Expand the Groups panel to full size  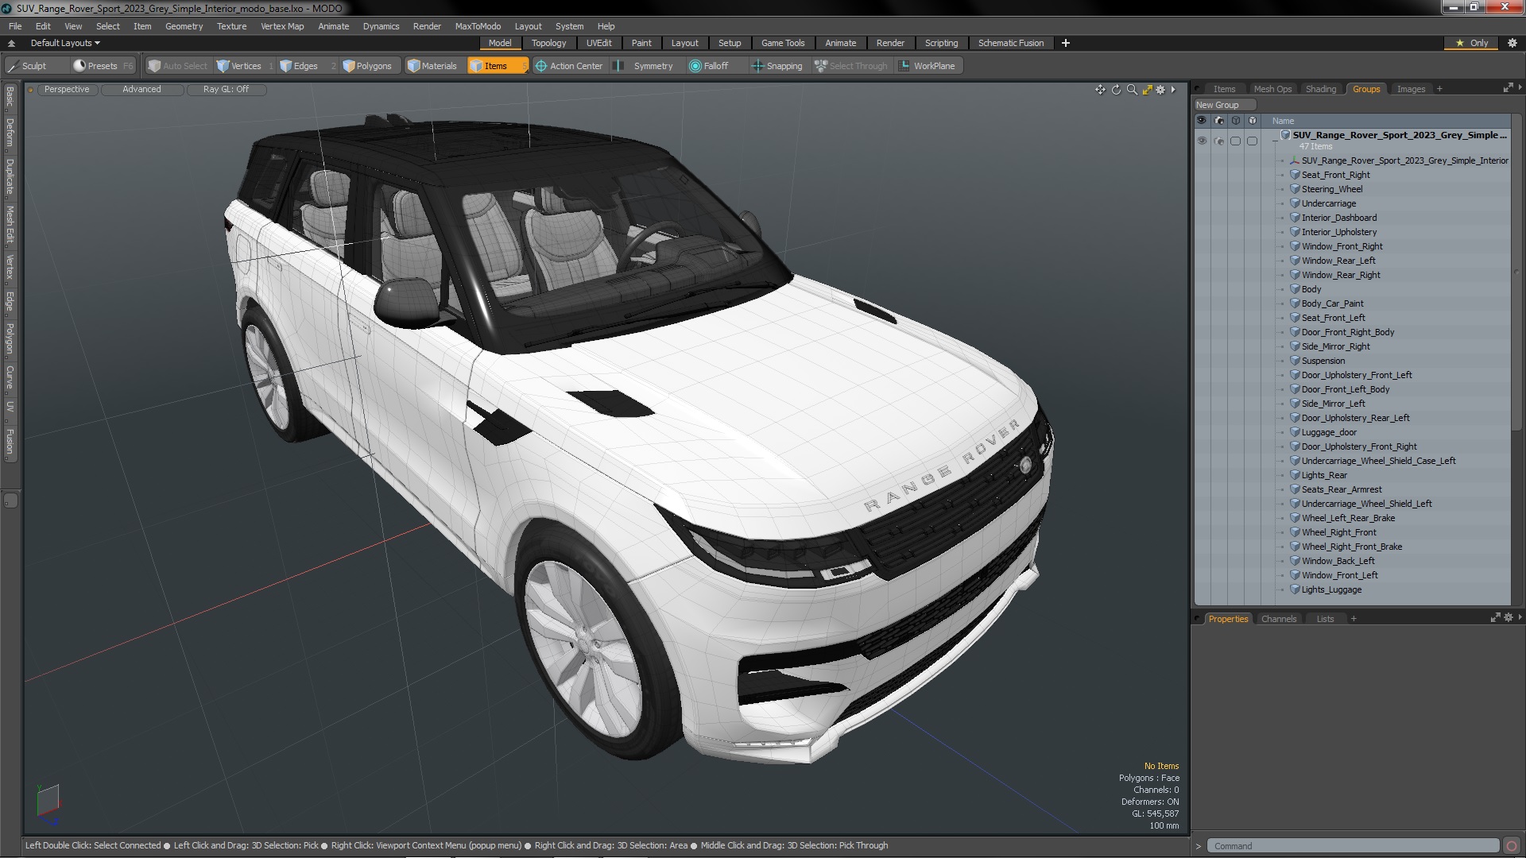[x=1508, y=87]
